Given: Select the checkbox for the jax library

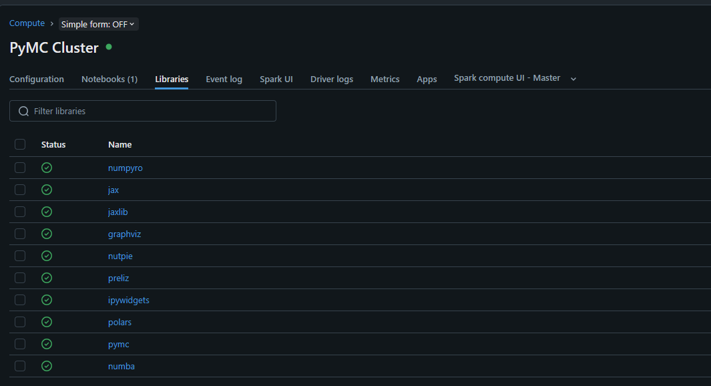Looking at the screenshot, I should tap(20, 190).
